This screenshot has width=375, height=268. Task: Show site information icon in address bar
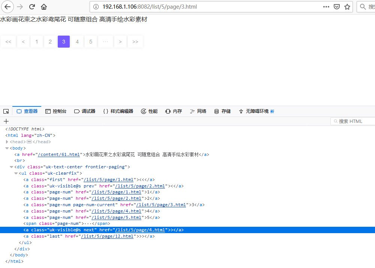[96, 7]
